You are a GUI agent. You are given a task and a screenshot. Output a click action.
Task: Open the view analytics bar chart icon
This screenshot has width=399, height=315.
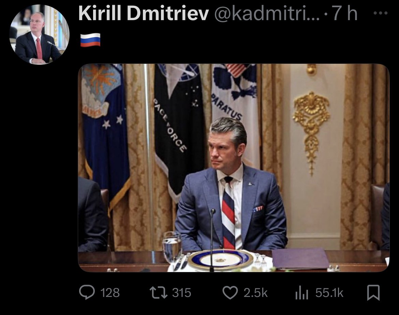click(x=301, y=293)
